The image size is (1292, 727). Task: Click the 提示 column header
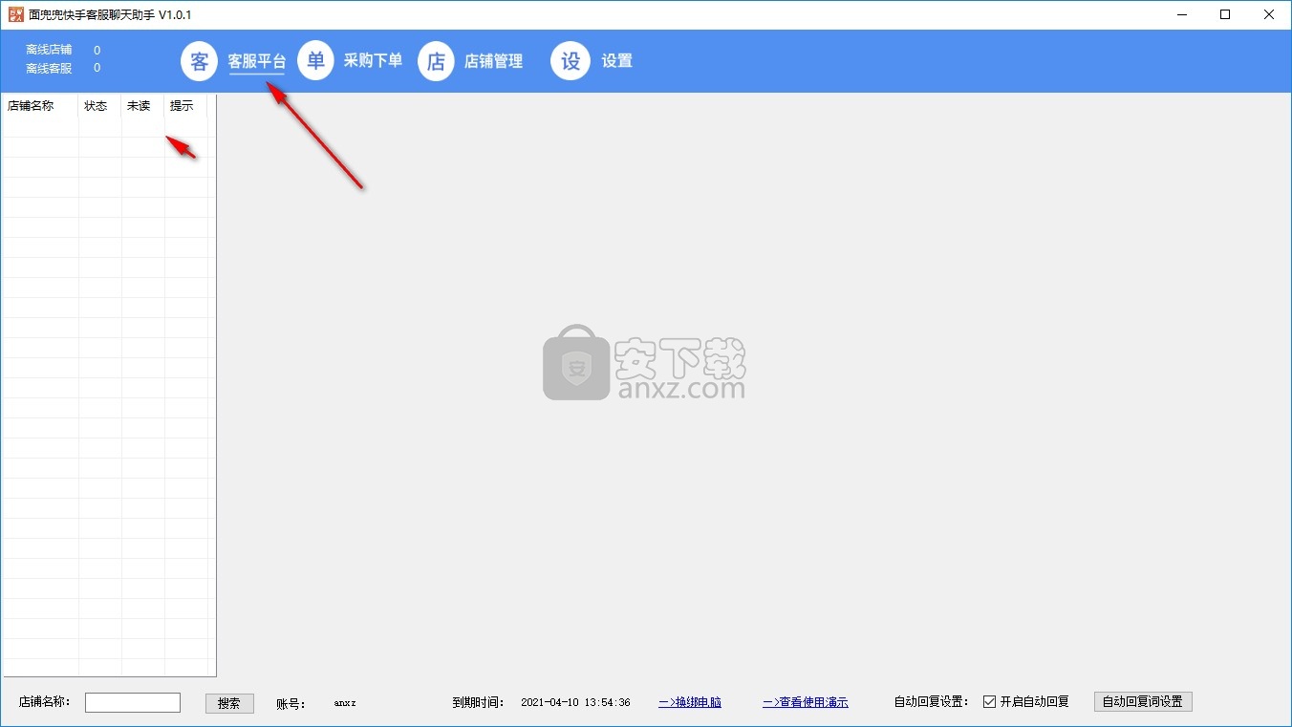(186, 106)
